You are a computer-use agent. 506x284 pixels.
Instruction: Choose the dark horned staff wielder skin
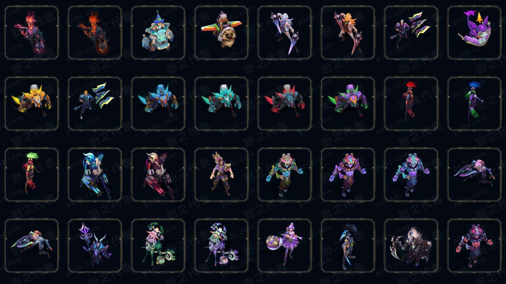click(x=95, y=246)
